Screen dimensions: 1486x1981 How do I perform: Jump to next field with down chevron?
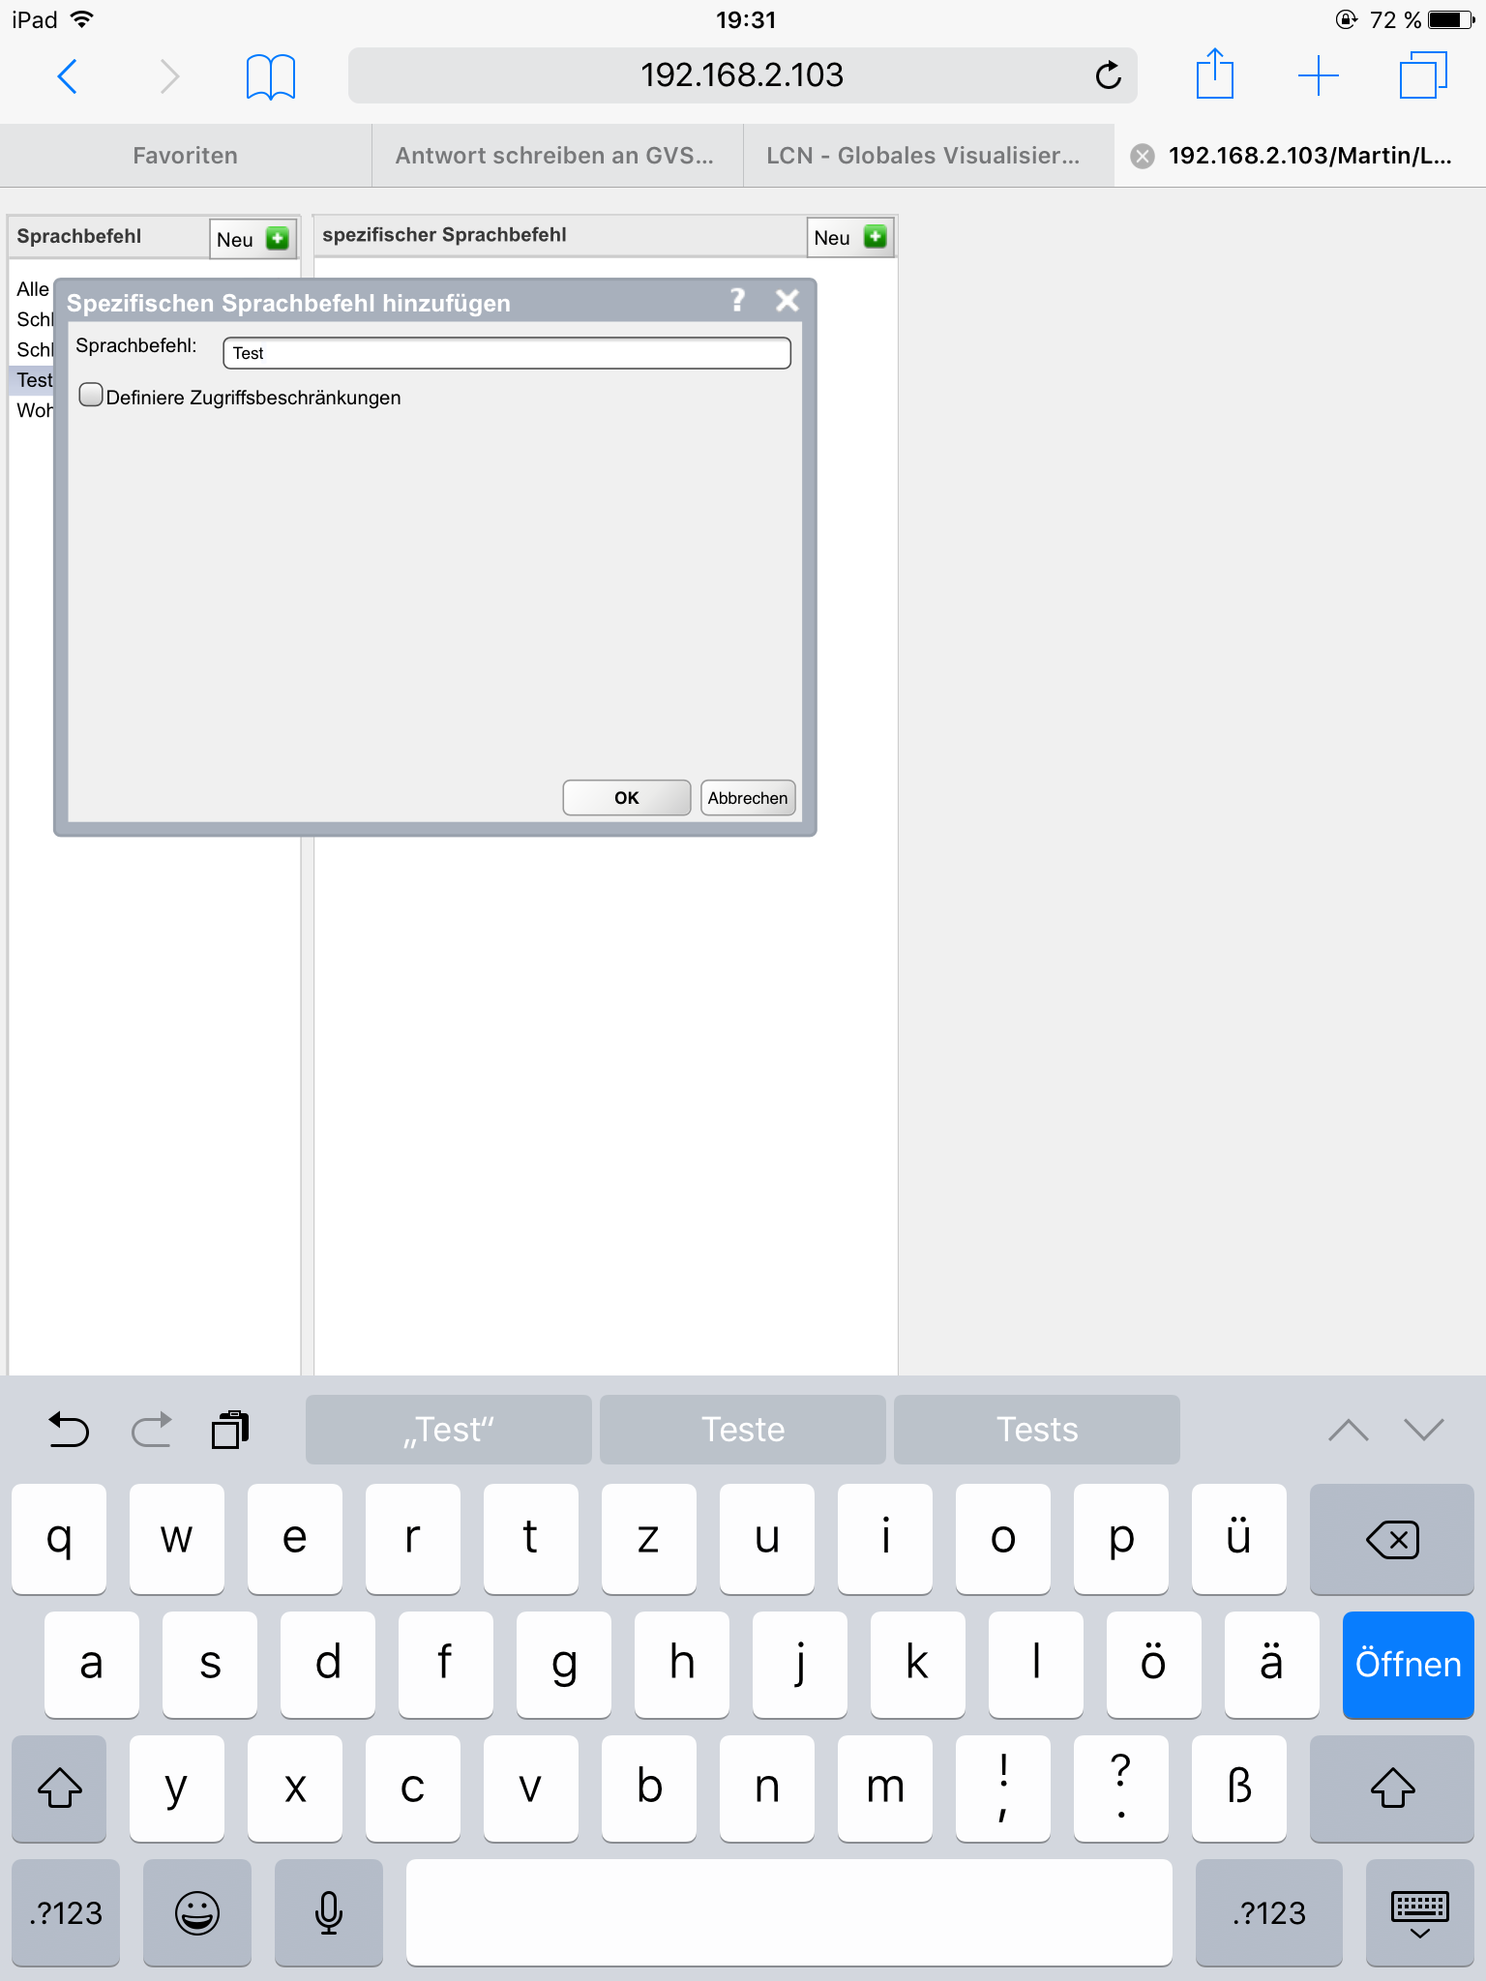pyautogui.click(x=1423, y=1430)
